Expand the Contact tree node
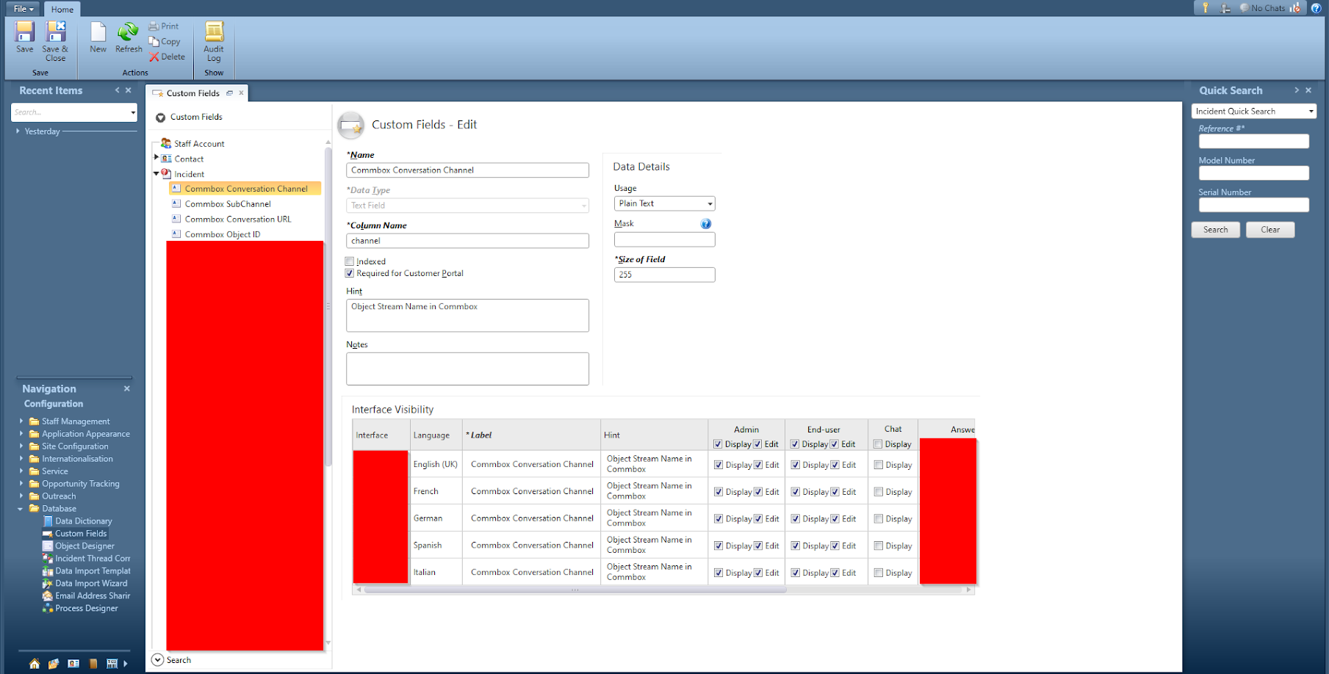 (156, 158)
